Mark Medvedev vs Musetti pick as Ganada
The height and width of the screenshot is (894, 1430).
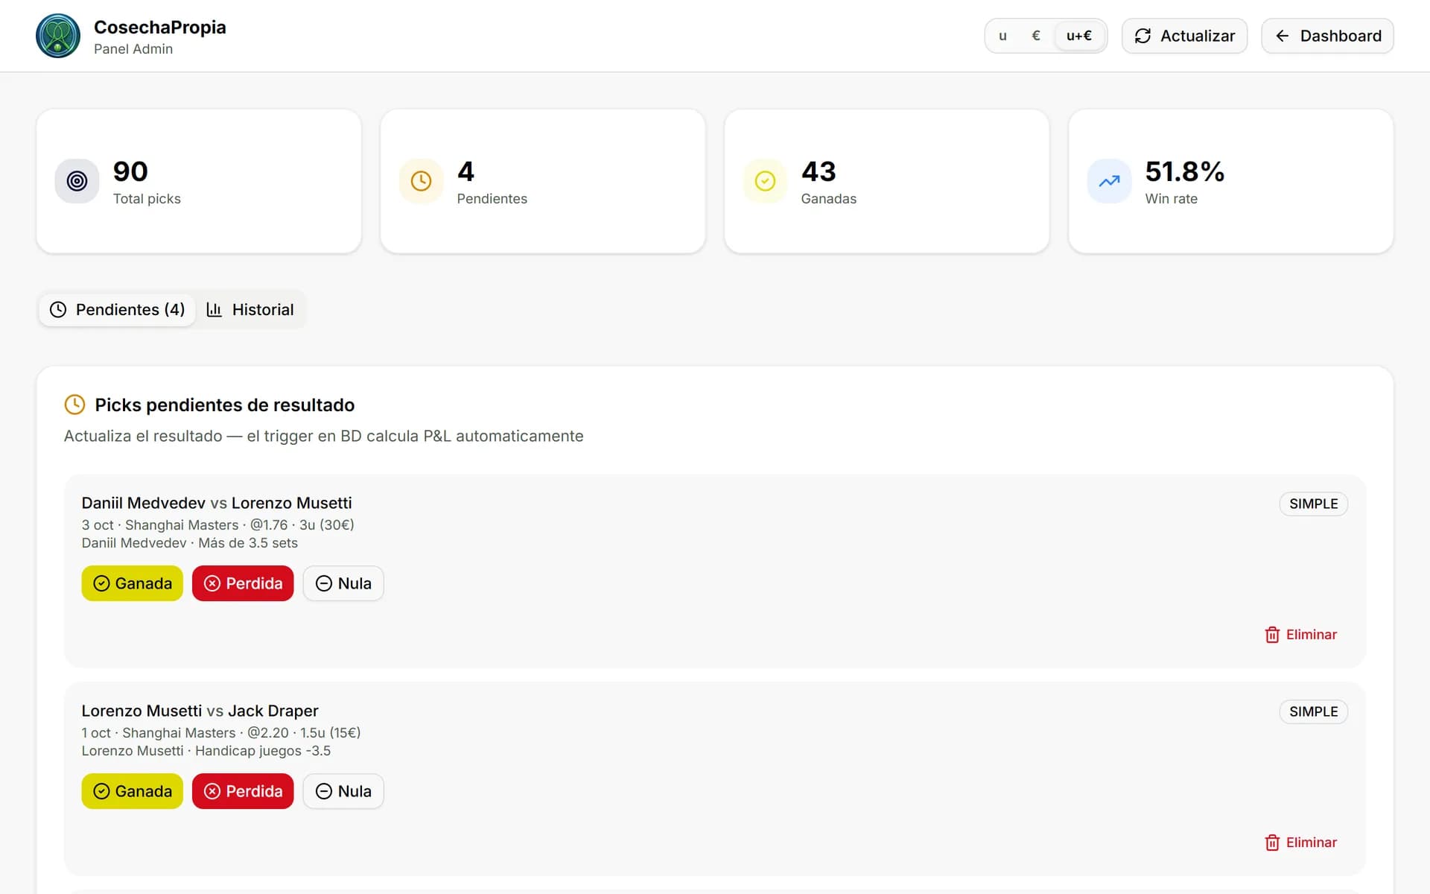pos(132,583)
